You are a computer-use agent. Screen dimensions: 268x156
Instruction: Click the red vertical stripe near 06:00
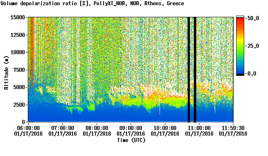(32, 48)
